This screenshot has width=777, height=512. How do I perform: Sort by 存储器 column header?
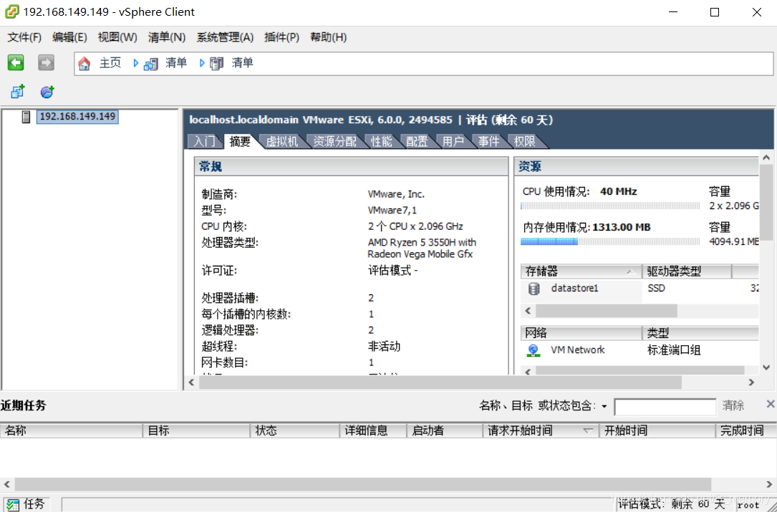click(581, 271)
